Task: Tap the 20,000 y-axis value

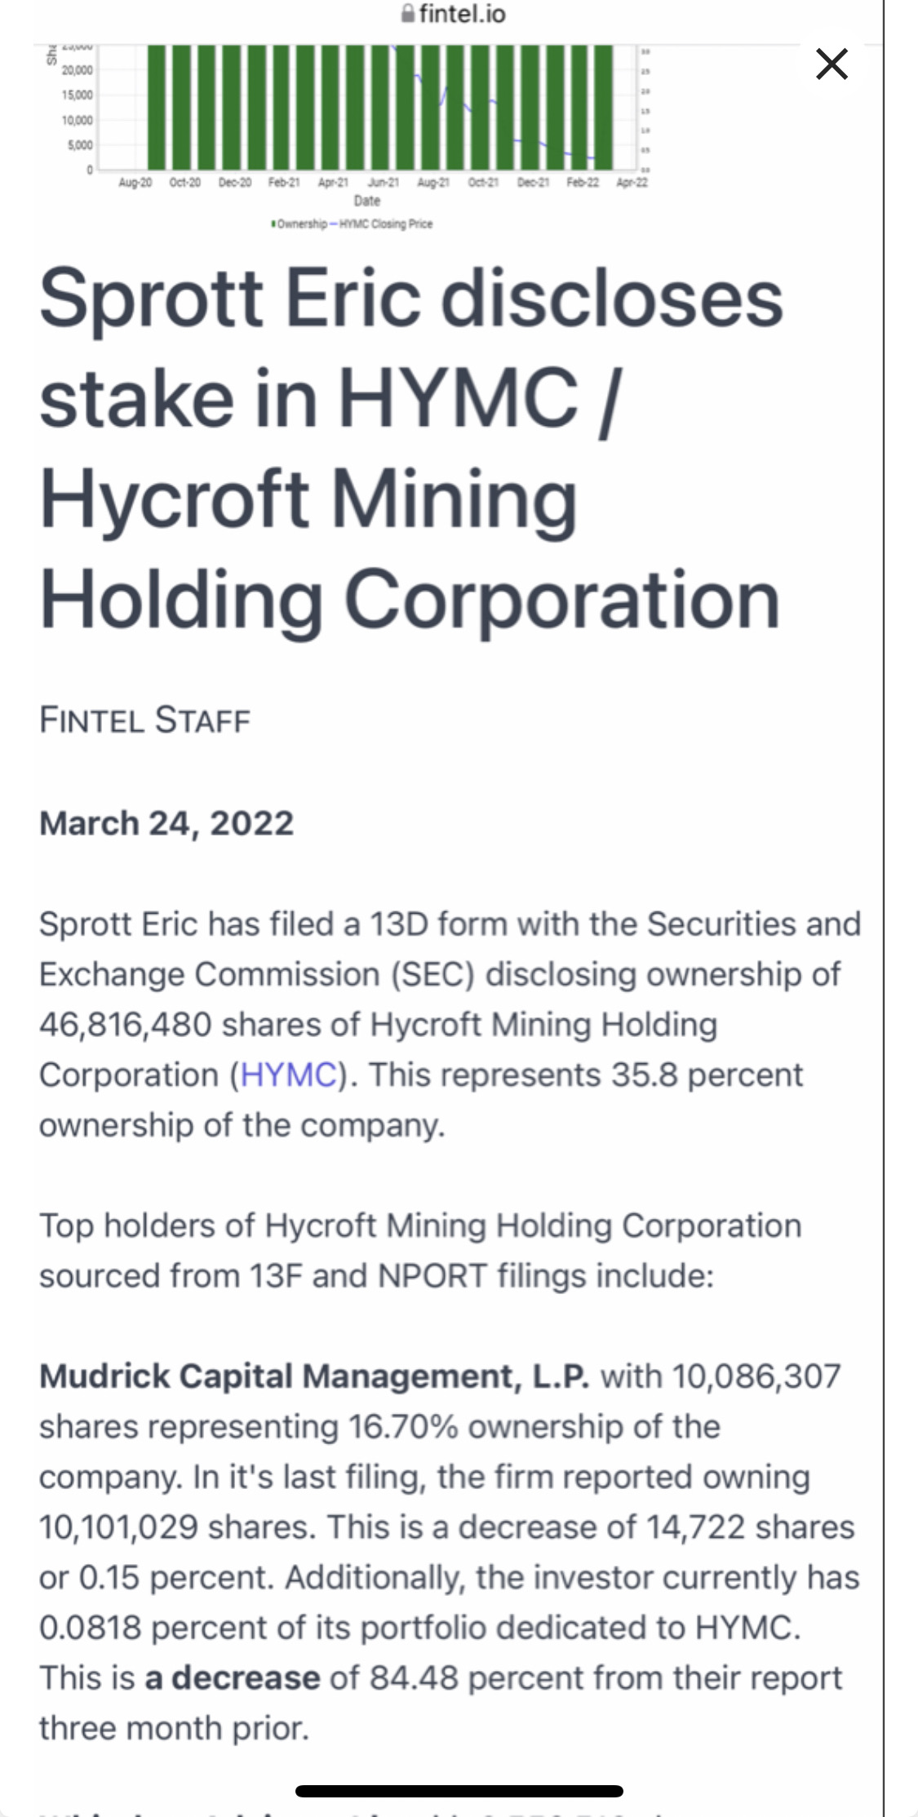Action: coord(78,70)
